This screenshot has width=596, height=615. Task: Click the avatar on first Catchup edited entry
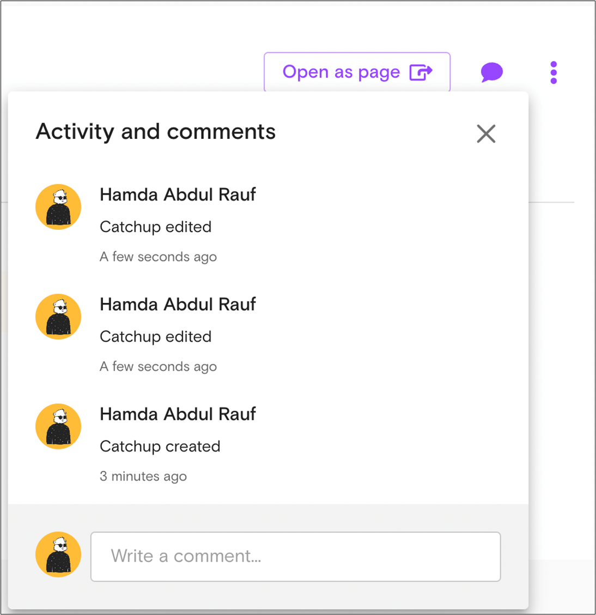pyautogui.click(x=58, y=206)
